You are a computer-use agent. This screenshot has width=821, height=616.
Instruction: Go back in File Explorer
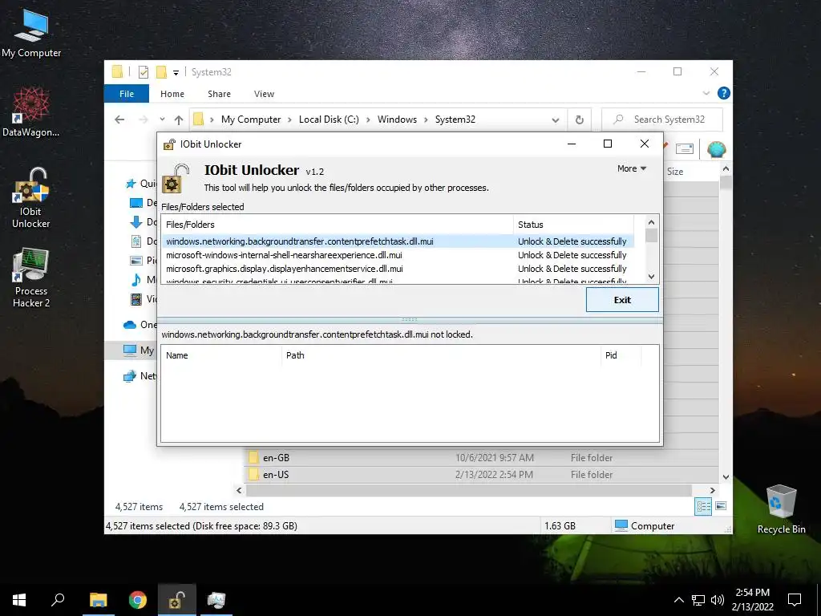click(120, 120)
